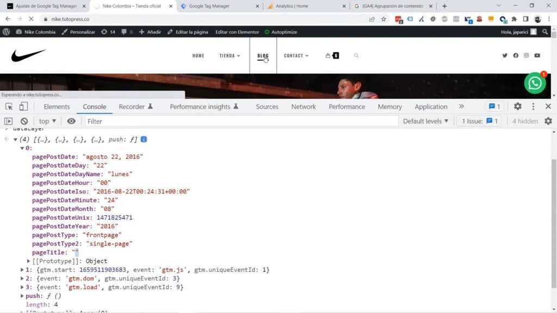
Task: Click the WordPress admin bar search icon
Action: (545, 32)
